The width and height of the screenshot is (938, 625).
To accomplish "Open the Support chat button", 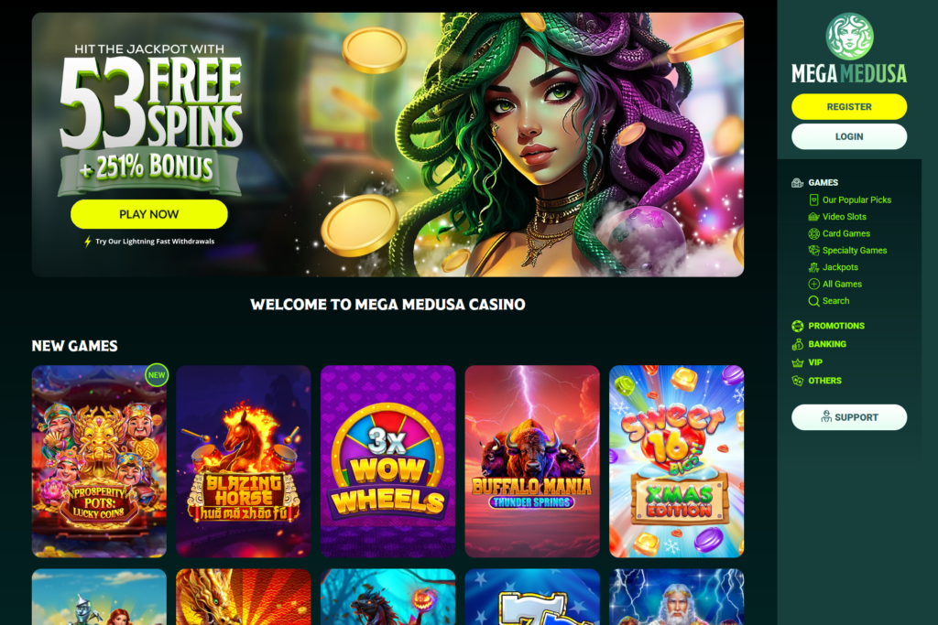I will coord(849,417).
